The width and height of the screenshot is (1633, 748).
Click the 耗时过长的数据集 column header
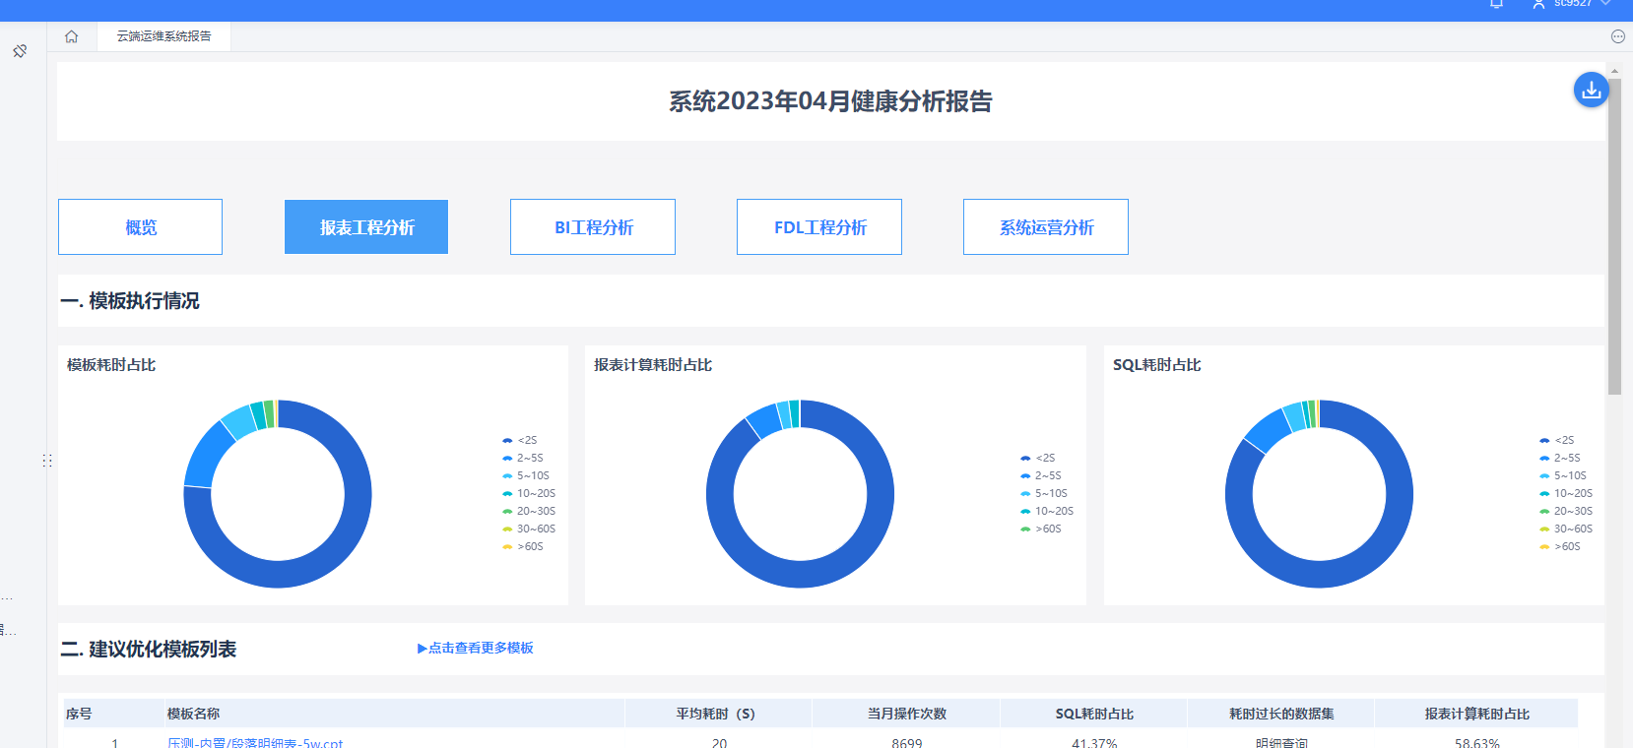coord(1281,714)
